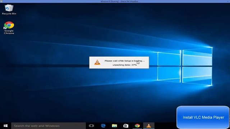This screenshot has height=129, width=230.
Task: Switch to Chrome in the taskbar
Action: pos(137,126)
